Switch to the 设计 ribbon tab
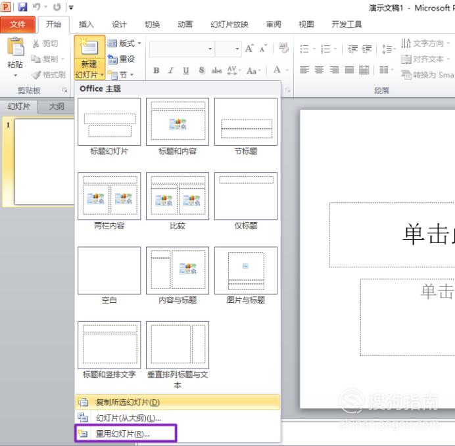The width and height of the screenshot is (455, 446). 119,24
